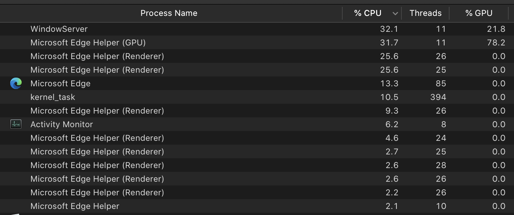
Task: Click the % CPU column header label
Action: (367, 13)
